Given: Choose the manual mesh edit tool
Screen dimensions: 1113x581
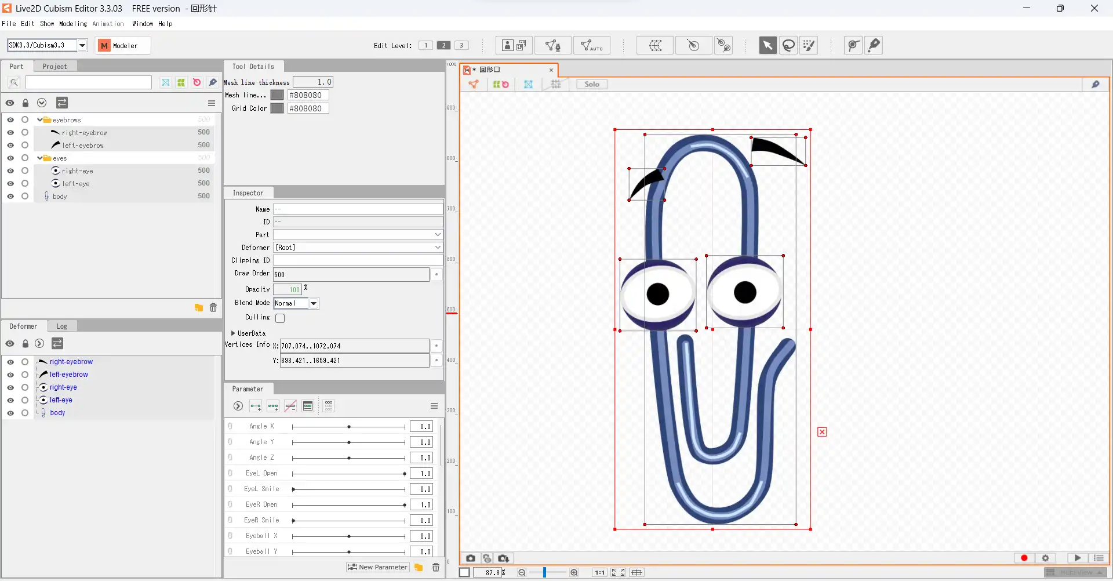Looking at the screenshot, I should point(553,45).
